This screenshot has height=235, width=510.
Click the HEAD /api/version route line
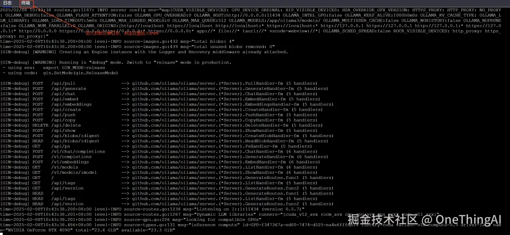tap(167, 204)
